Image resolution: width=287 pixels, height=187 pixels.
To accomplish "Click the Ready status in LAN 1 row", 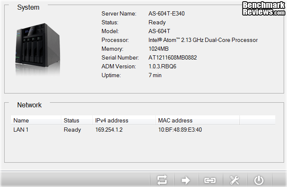I will point(72,130).
